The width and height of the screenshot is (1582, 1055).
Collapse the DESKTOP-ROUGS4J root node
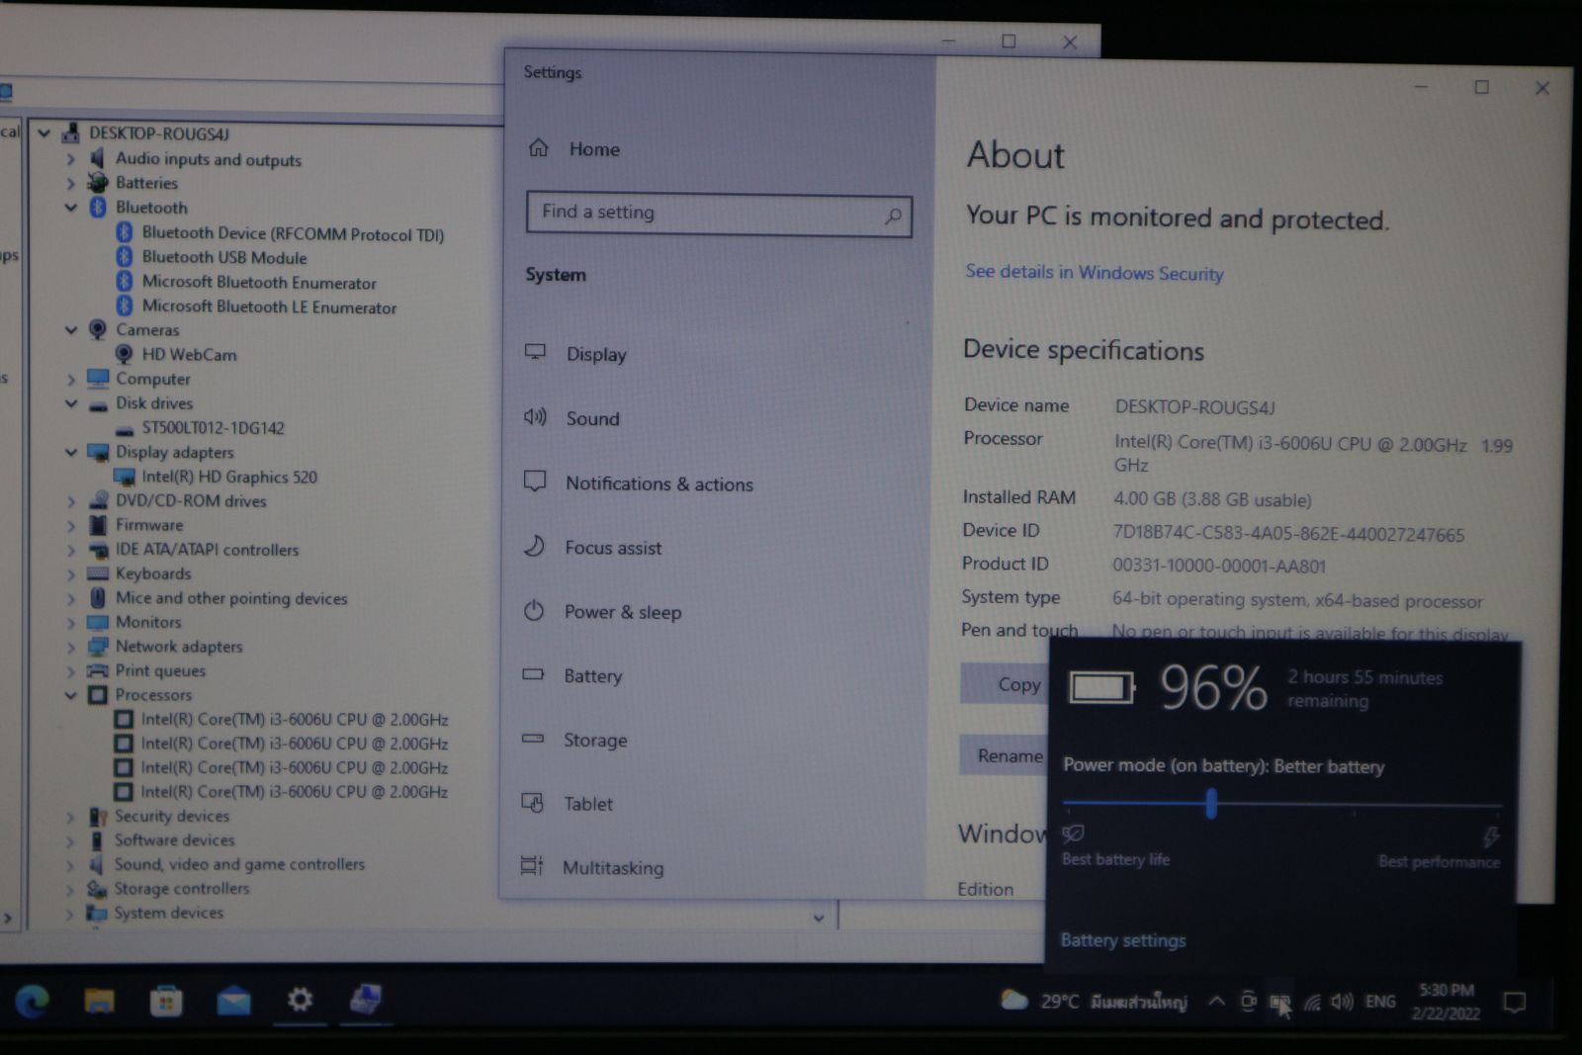44,132
